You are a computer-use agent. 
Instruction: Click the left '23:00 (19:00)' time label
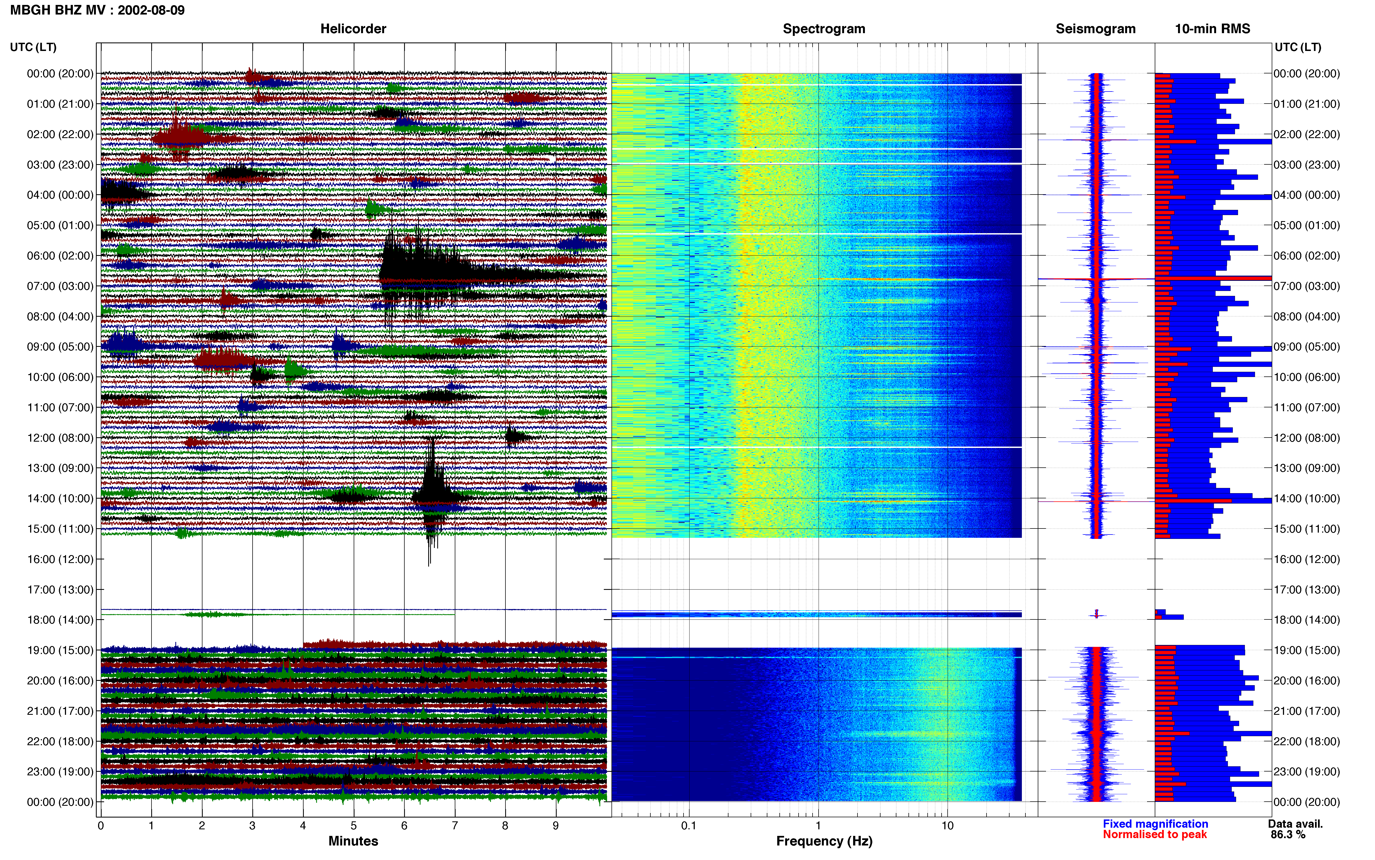click(60, 771)
